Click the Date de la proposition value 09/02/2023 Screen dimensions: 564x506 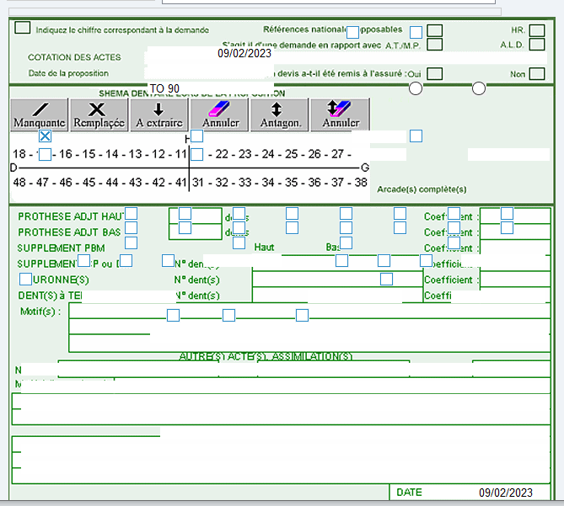pyautogui.click(x=244, y=53)
